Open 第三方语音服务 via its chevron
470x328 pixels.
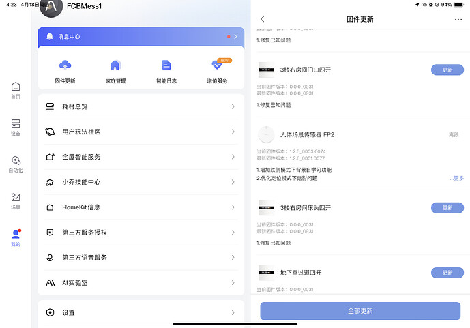tap(233, 258)
